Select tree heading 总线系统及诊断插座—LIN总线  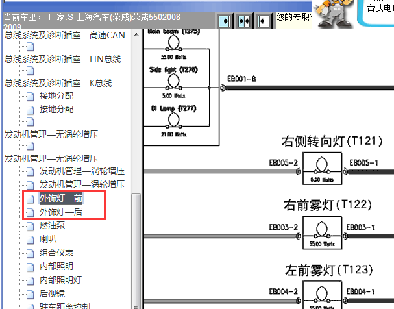pyautogui.click(x=62, y=59)
